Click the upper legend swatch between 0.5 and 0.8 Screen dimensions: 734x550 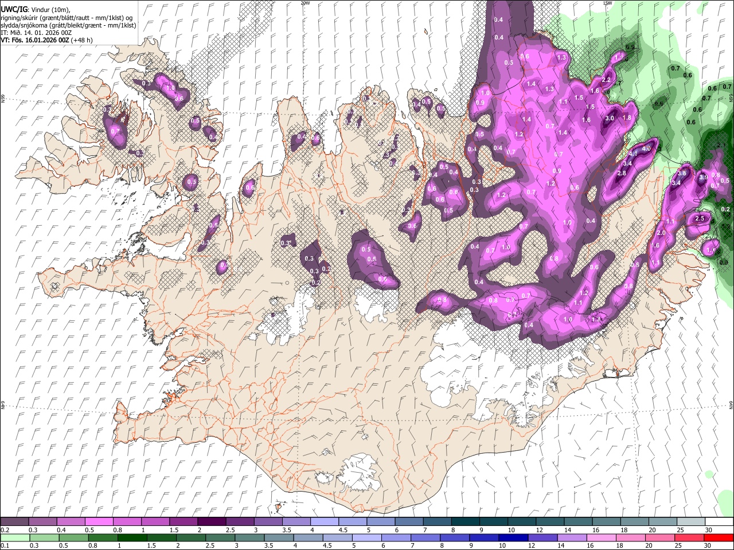pos(99,522)
